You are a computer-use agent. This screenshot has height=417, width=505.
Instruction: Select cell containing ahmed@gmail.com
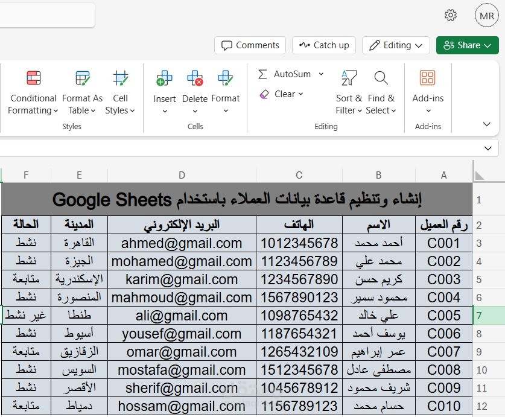click(182, 243)
